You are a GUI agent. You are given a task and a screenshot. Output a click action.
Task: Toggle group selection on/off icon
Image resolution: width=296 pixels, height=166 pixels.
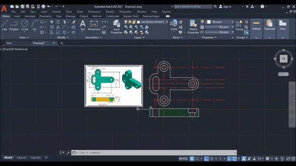[247, 32]
